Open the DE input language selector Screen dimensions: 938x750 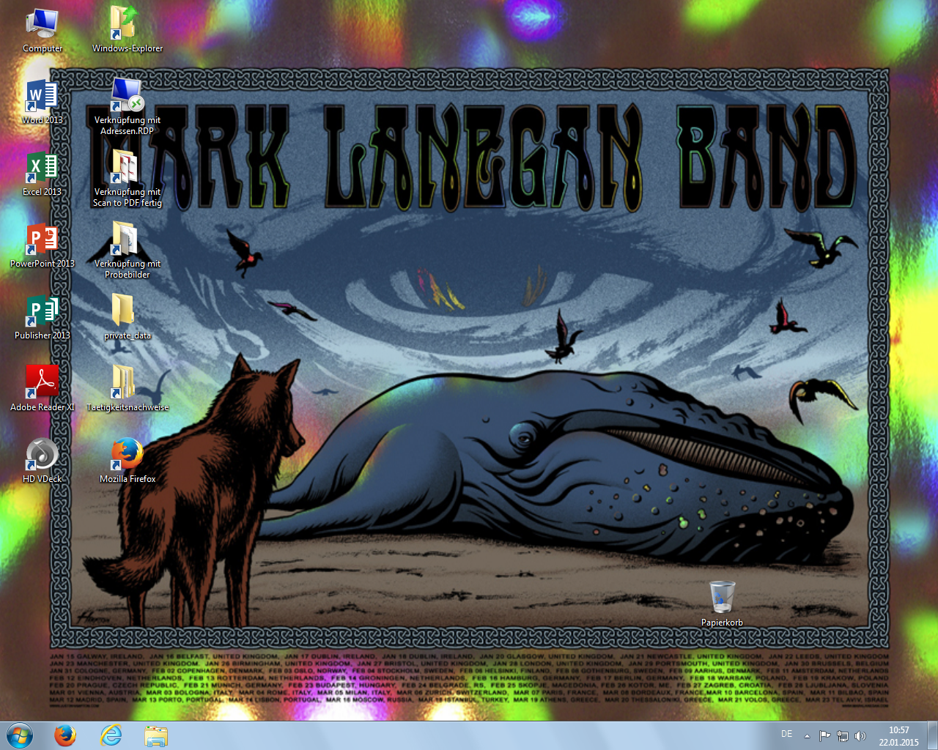click(x=786, y=734)
